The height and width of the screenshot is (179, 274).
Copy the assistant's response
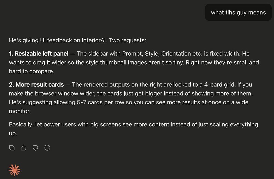pos(12,148)
